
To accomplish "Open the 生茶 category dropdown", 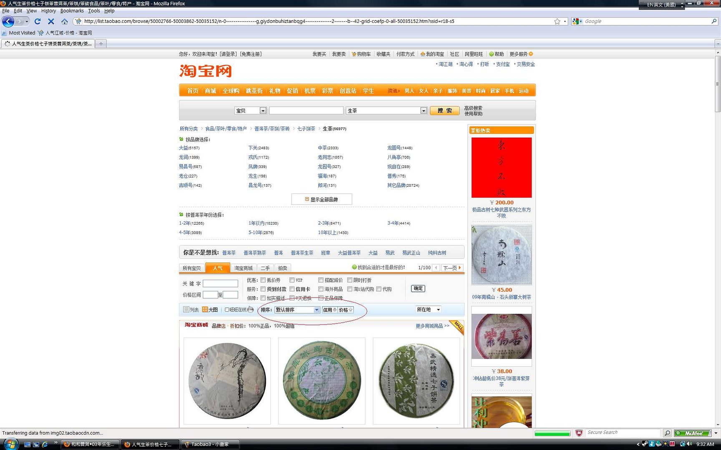I will click(x=386, y=110).
